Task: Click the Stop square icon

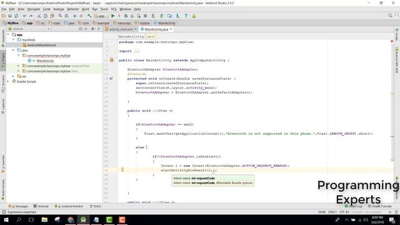Action: click(x=146, y=16)
